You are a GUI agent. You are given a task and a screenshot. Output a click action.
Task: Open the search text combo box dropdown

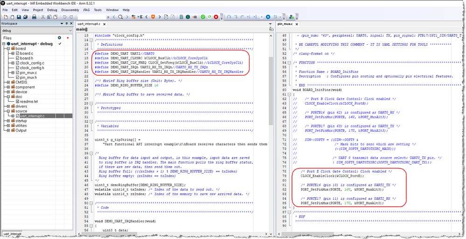108,17
